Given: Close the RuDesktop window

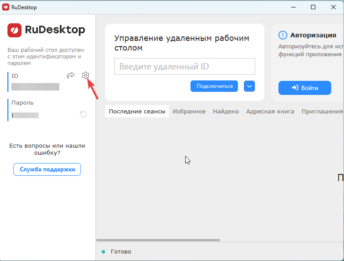Looking at the screenshot, I should coord(333,7).
